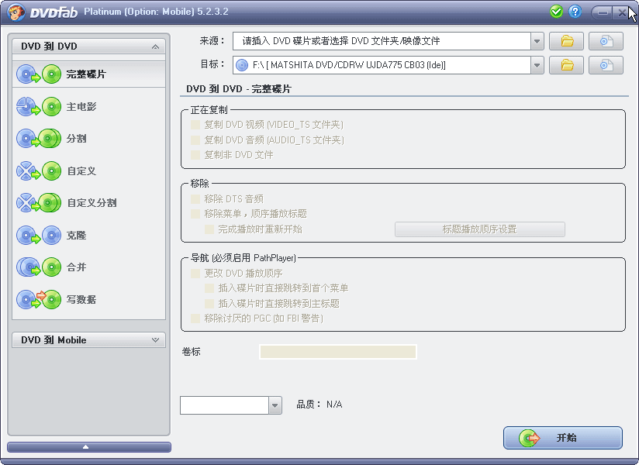639x465 pixels.
Task: Click the DVDFab mascot logo icon
Action: tap(16, 12)
